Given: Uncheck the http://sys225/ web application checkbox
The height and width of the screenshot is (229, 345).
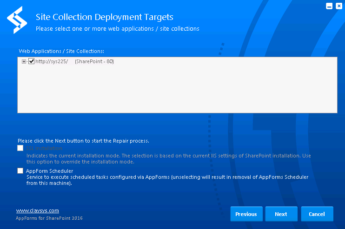Looking at the screenshot, I should (x=32, y=61).
